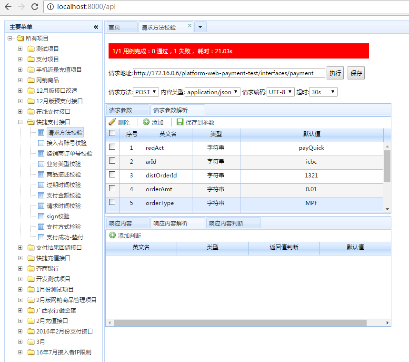Screen dimensions: 409x362
Task: Close the 请求方法校验 tab
Action: click(x=190, y=26)
